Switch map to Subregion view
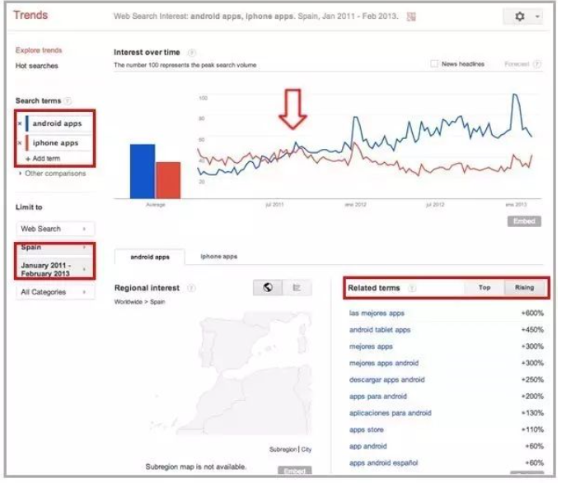 pyautogui.click(x=283, y=449)
